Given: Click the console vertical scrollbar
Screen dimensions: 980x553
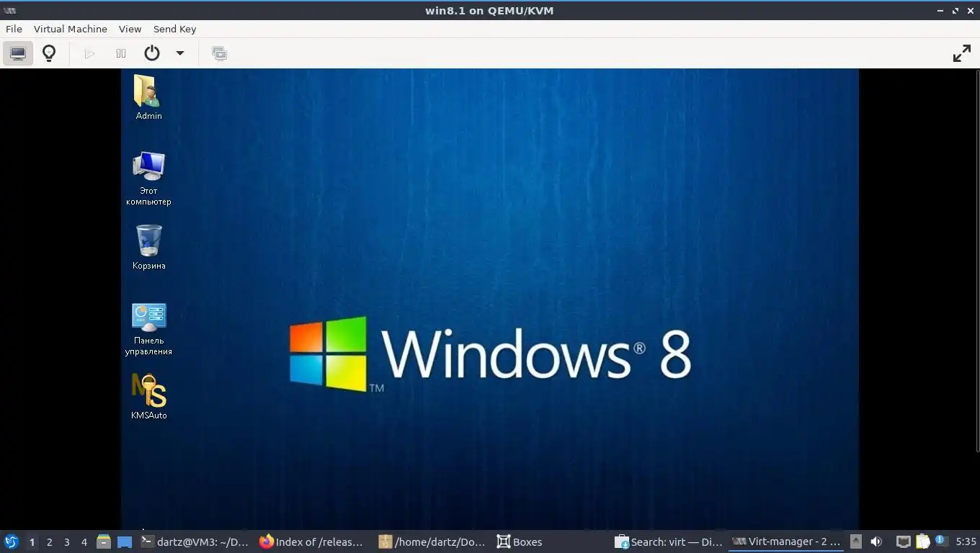Looking at the screenshot, I should click(x=977, y=261).
